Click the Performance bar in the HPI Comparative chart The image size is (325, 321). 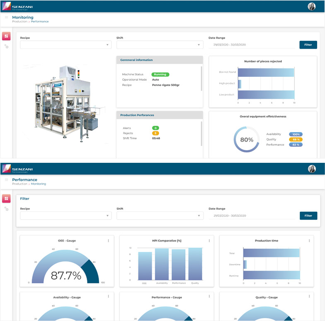pos(178,265)
